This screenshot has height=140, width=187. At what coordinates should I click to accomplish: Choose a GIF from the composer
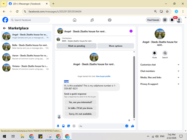pyautogui.click(x=74, y=126)
